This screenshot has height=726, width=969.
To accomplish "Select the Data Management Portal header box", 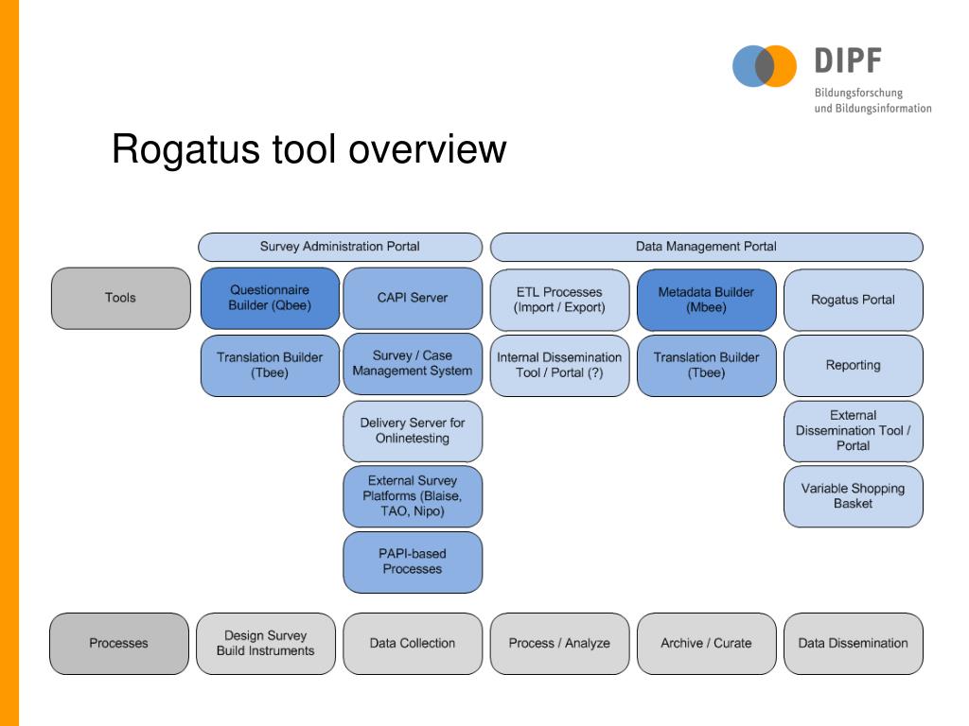I will [706, 247].
